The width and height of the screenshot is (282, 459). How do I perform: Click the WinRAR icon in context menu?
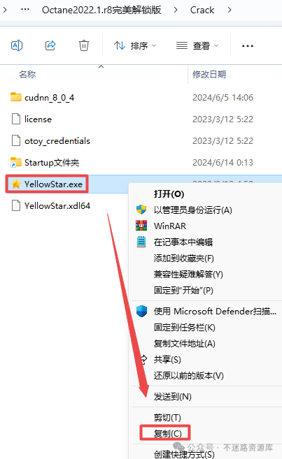[141, 226]
